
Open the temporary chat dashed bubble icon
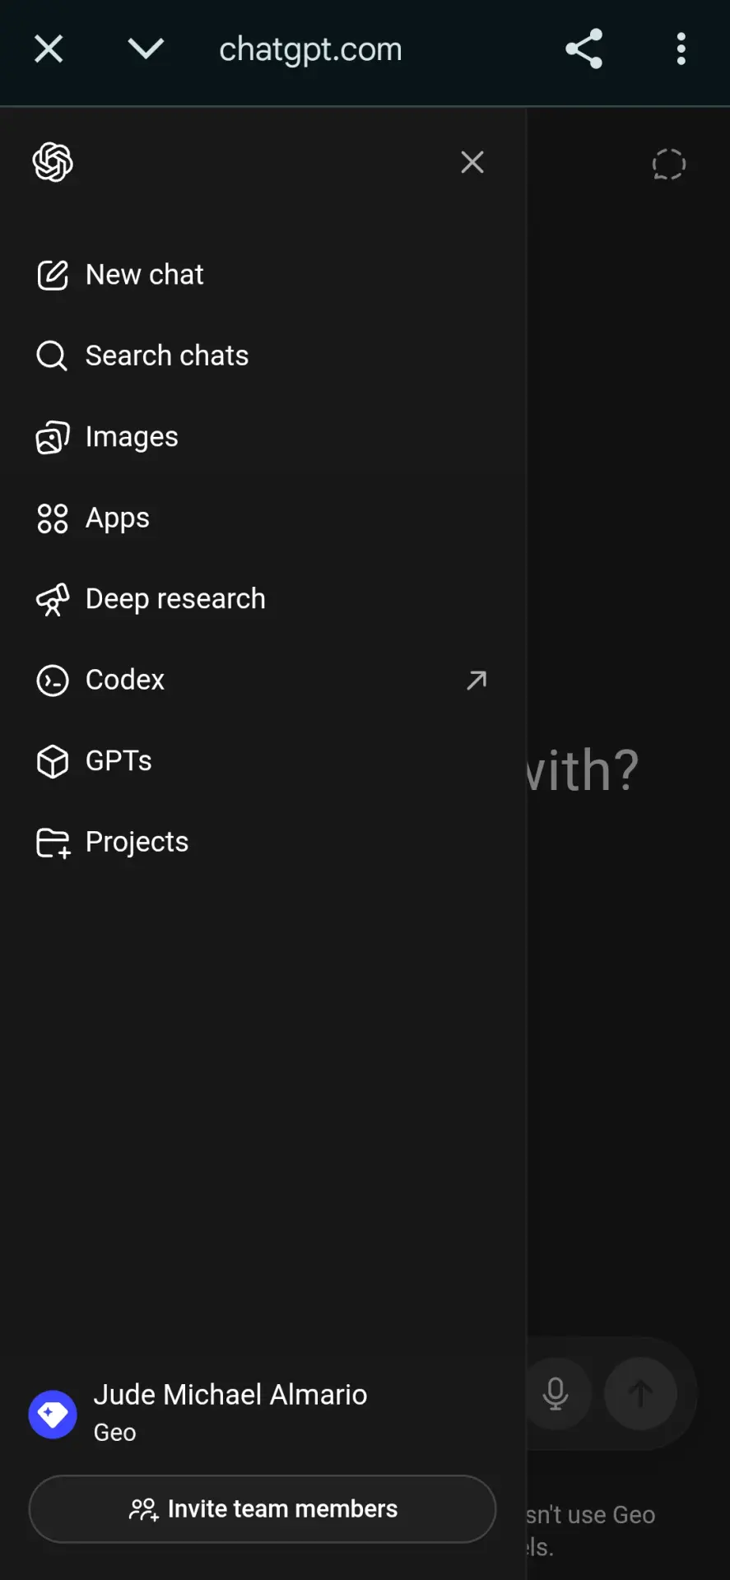[668, 164]
